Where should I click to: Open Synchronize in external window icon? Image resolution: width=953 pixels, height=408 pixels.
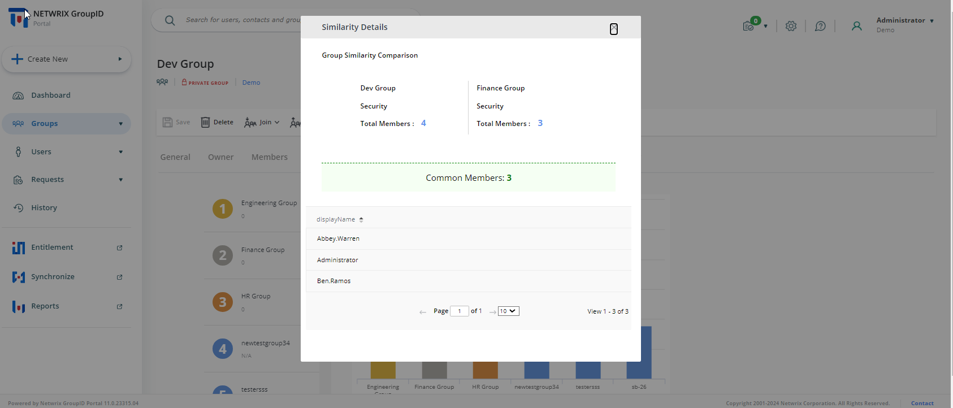tap(119, 277)
